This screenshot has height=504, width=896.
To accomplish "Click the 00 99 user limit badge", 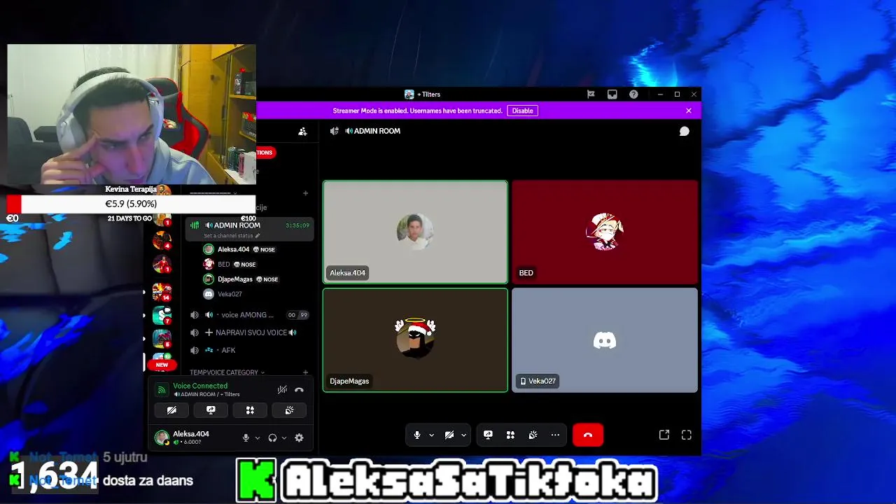I will pyautogui.click(x=297, y=315).
